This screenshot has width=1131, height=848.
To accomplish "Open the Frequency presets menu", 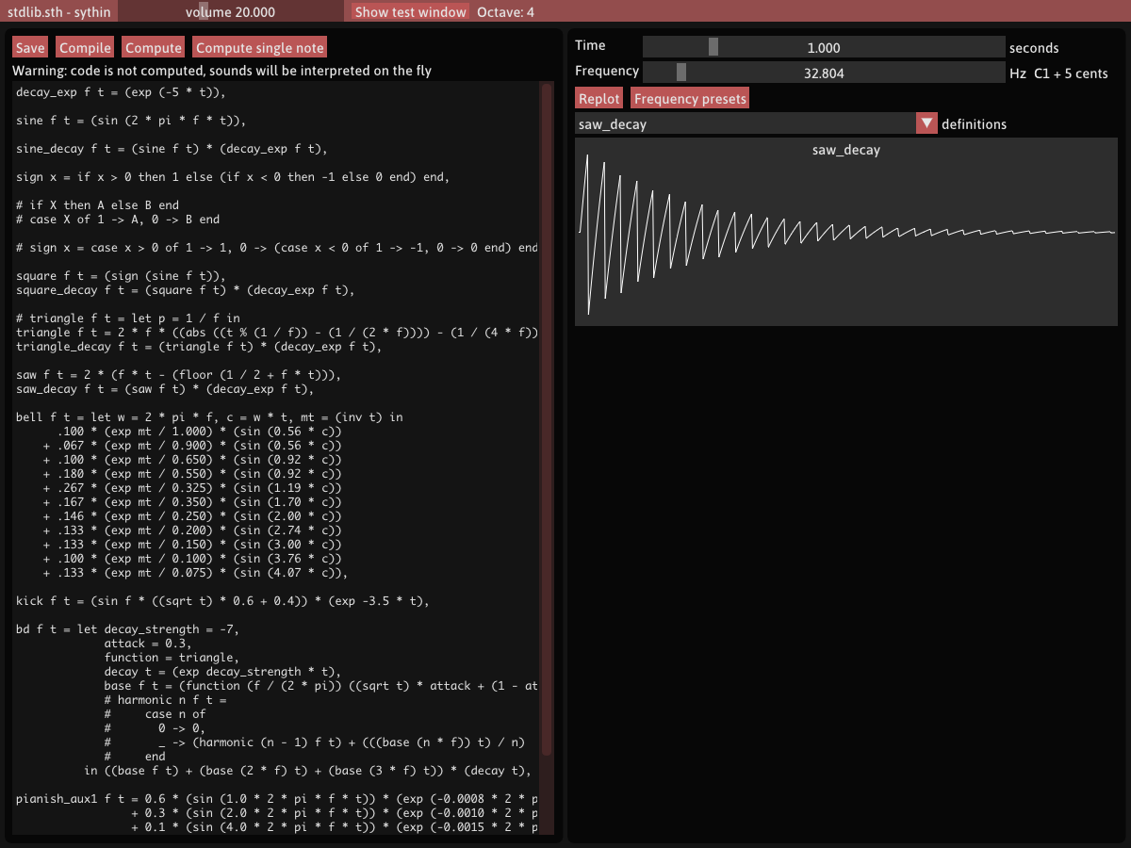I will pyautogui.click(x=690, y=99).
